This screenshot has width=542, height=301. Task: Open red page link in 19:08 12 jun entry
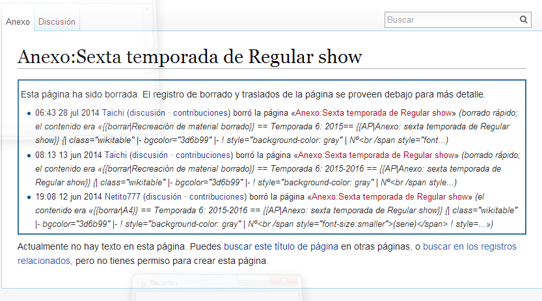tap(390, 197)
